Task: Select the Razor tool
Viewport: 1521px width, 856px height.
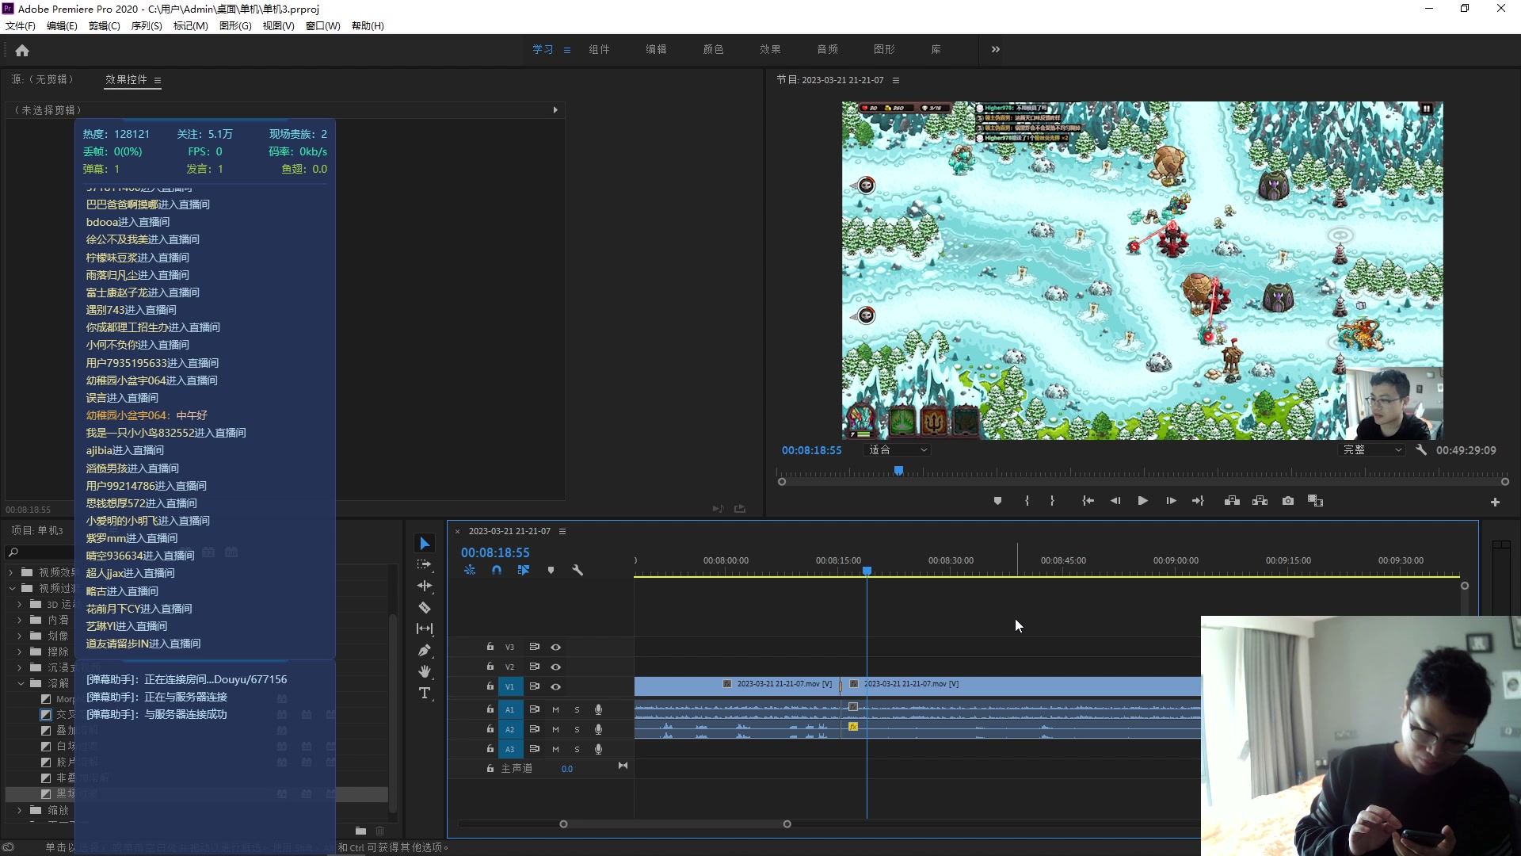Action: [x=425, y=607]
